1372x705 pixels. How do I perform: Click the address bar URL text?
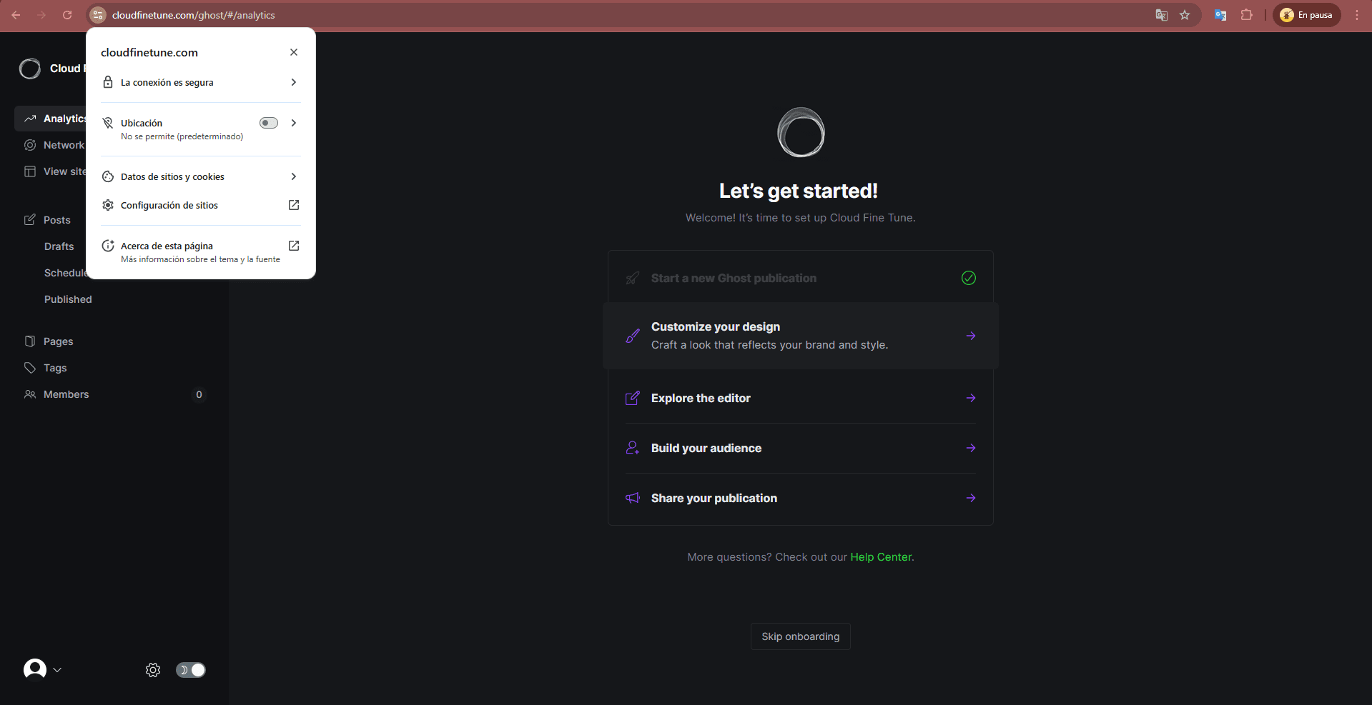(x=193, y=15)
